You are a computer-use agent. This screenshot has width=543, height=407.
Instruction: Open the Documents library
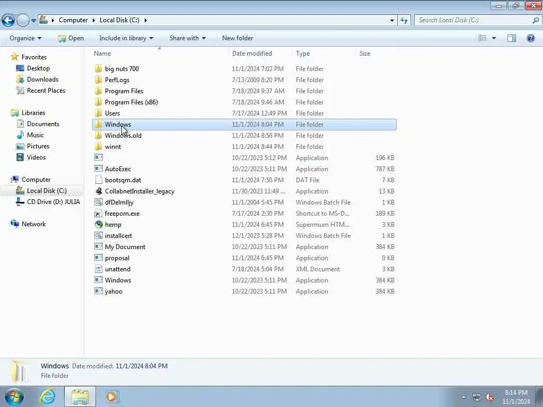(43, 124)
